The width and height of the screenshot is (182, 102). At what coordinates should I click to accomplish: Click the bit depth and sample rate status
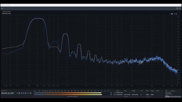[73, 96]
